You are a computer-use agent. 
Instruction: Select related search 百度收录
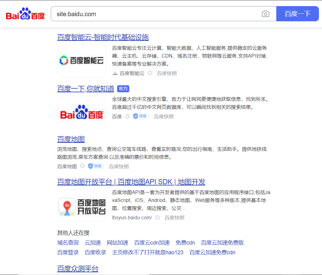click(95, 252)
